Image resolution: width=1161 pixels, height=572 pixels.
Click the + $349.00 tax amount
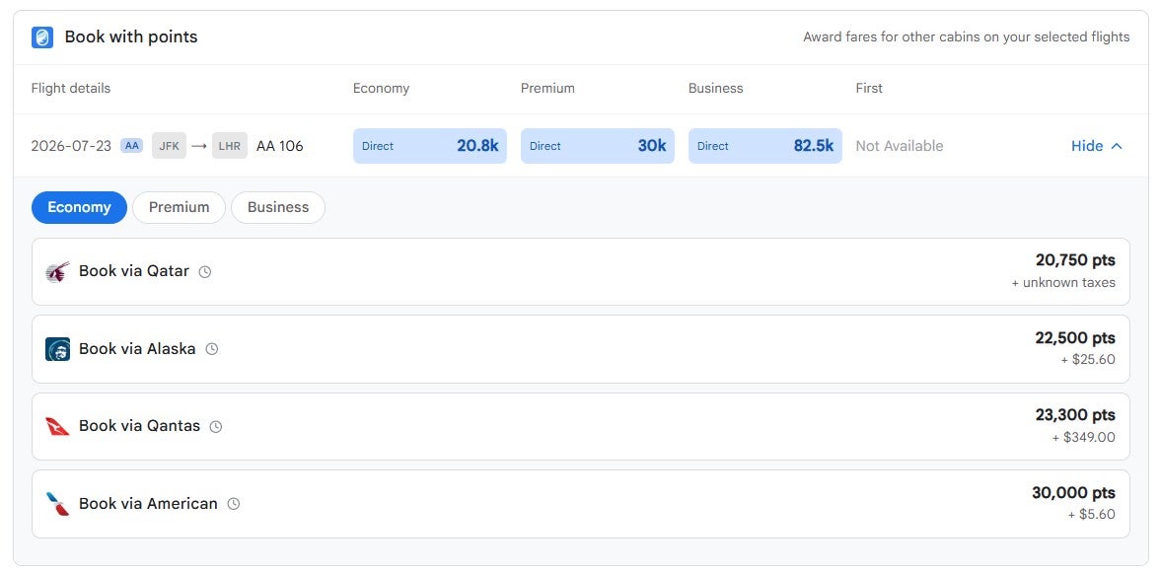pyautogui.click(x=1083, y=437)
